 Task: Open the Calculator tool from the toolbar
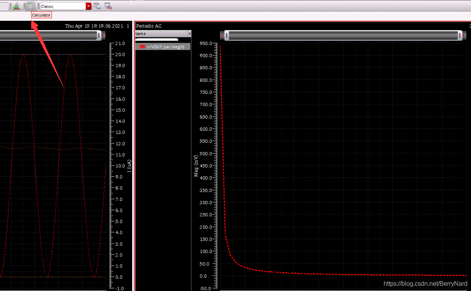click(x=30, y=6)
